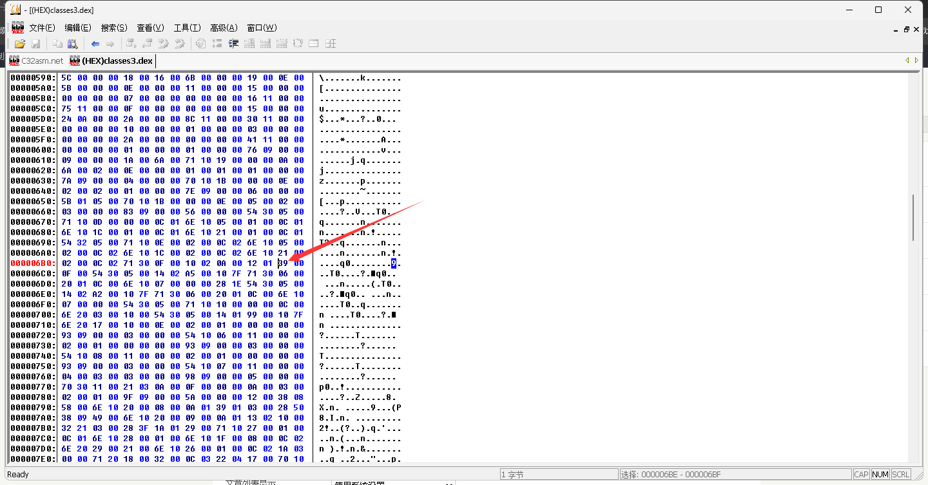928x485 pixels.
Task: Select the (HEX)classes3.dex tab
Action: (111, 61)
